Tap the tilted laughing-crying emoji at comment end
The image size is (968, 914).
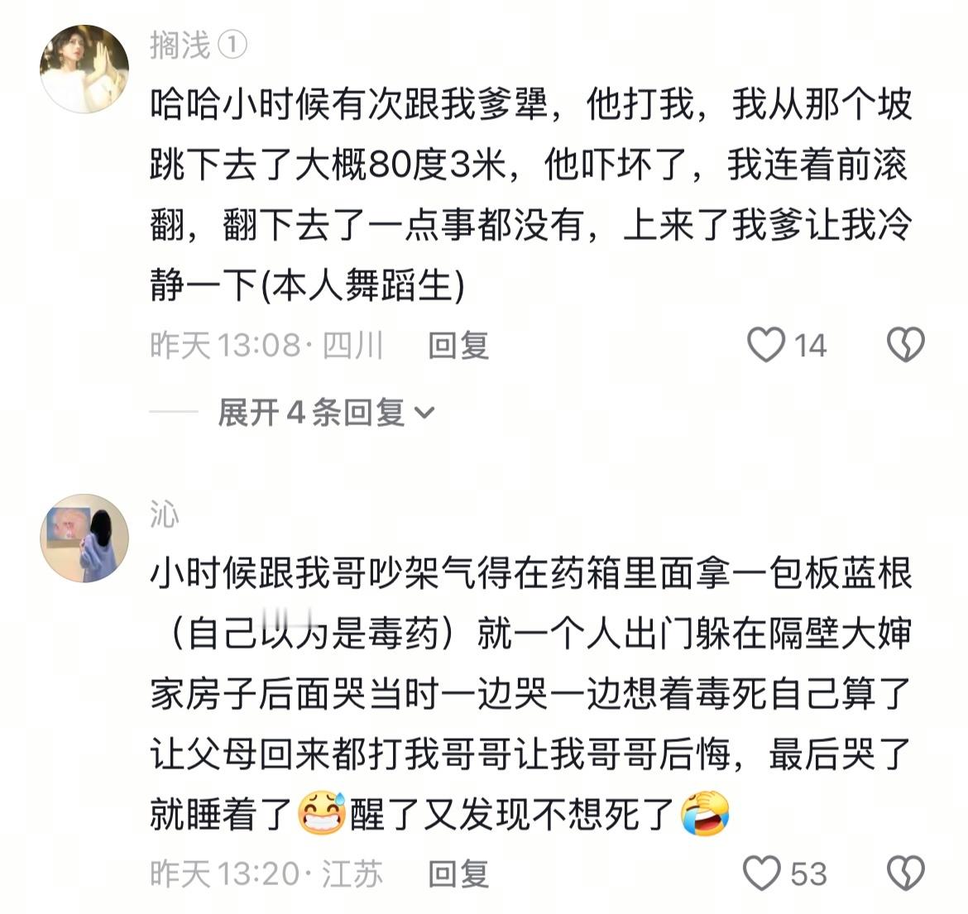pyautogui.click(x=705, y=813)
